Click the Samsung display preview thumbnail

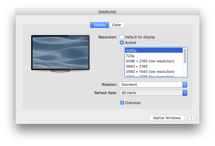tap(60, 54)
